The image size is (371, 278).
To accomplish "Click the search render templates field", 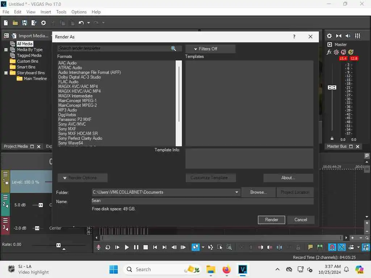I will pyautogui.click(x=114, y=48).
